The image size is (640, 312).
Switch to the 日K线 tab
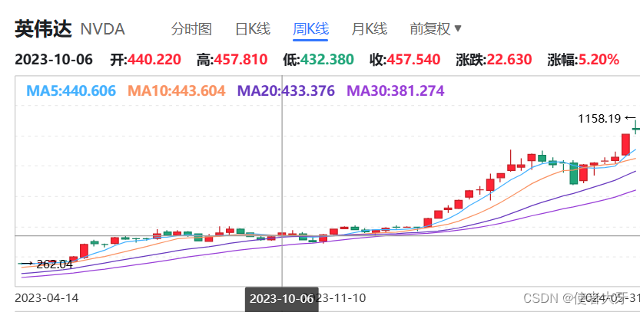point(253,29)
